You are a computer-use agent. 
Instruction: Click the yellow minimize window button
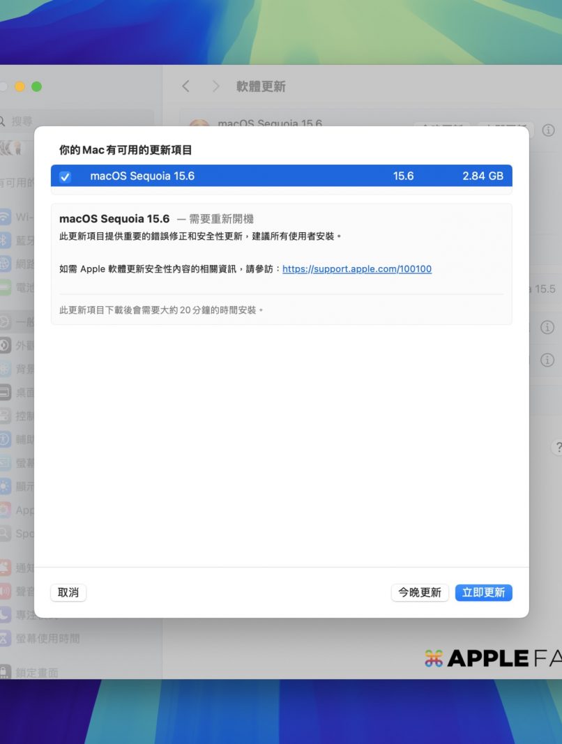click(20, 86)
